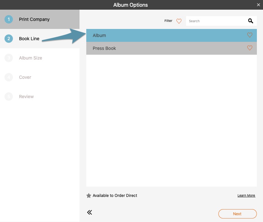Viewport: 263px width, 222px height.
Task: Click the search magnifier icon
Action: (250, 21)
